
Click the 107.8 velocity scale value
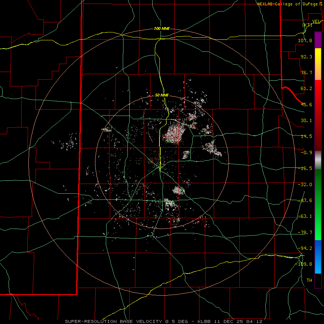click(x=305, y=40)
